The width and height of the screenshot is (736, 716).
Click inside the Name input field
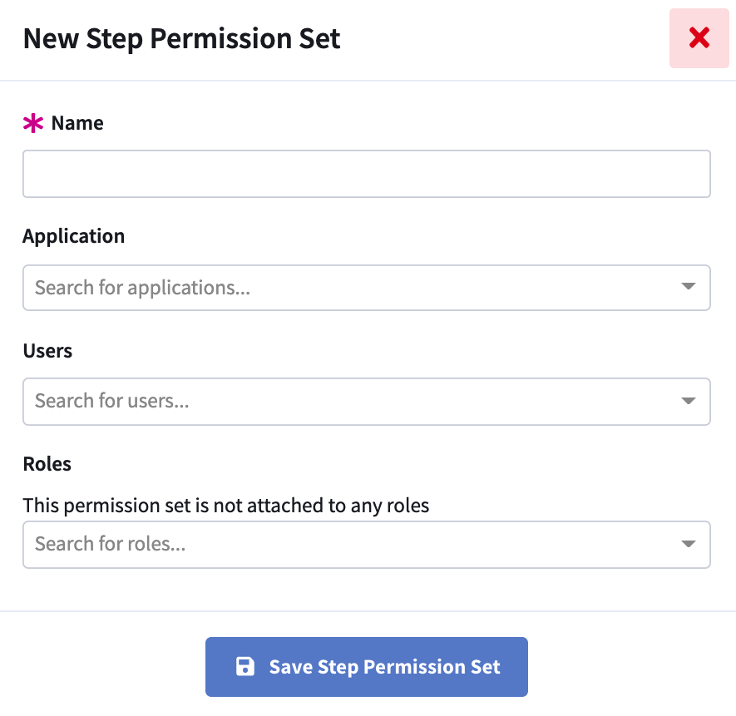click(x=366, y=173)
